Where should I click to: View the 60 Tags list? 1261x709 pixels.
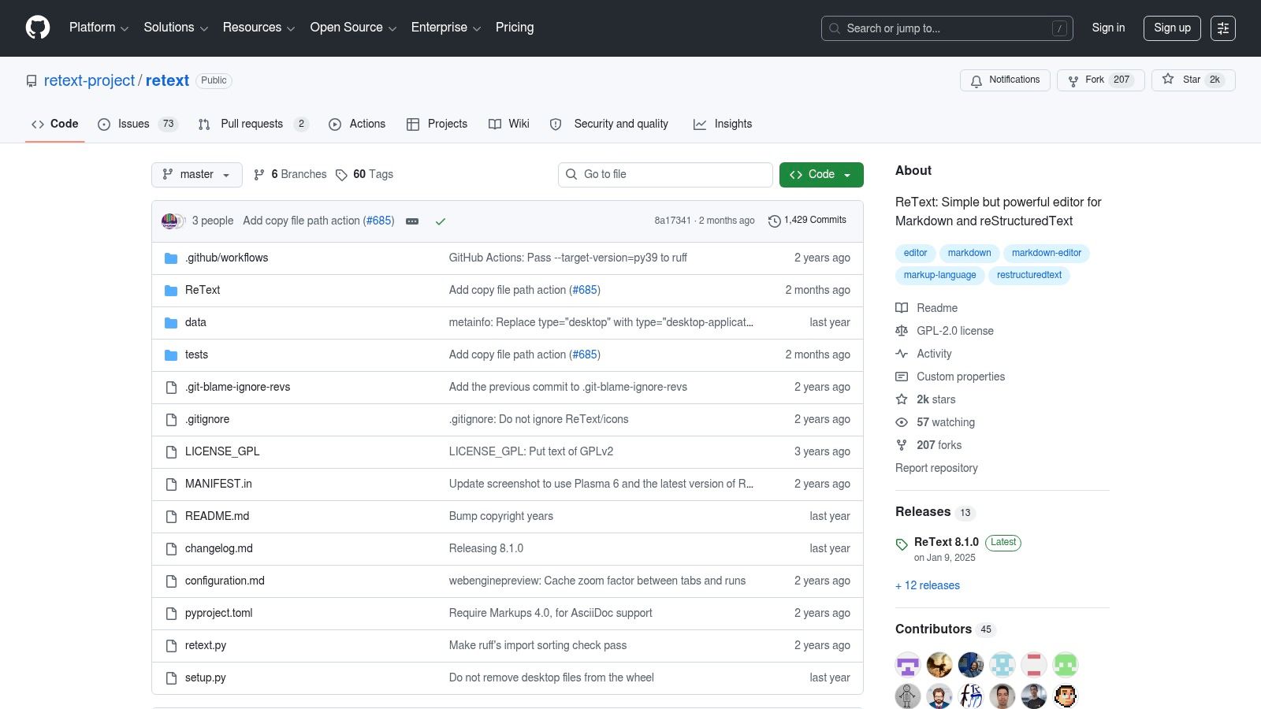pos(364,175)
